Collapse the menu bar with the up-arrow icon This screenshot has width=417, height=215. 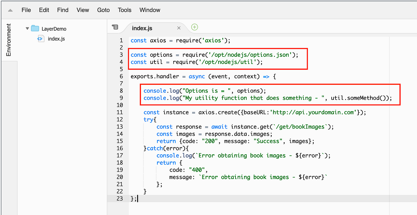9,10
